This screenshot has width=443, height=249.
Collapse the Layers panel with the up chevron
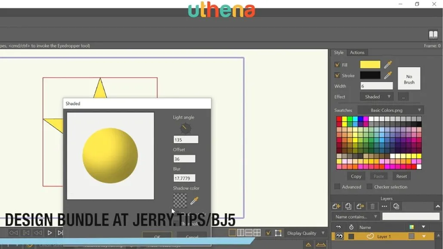tap(438, 206)
